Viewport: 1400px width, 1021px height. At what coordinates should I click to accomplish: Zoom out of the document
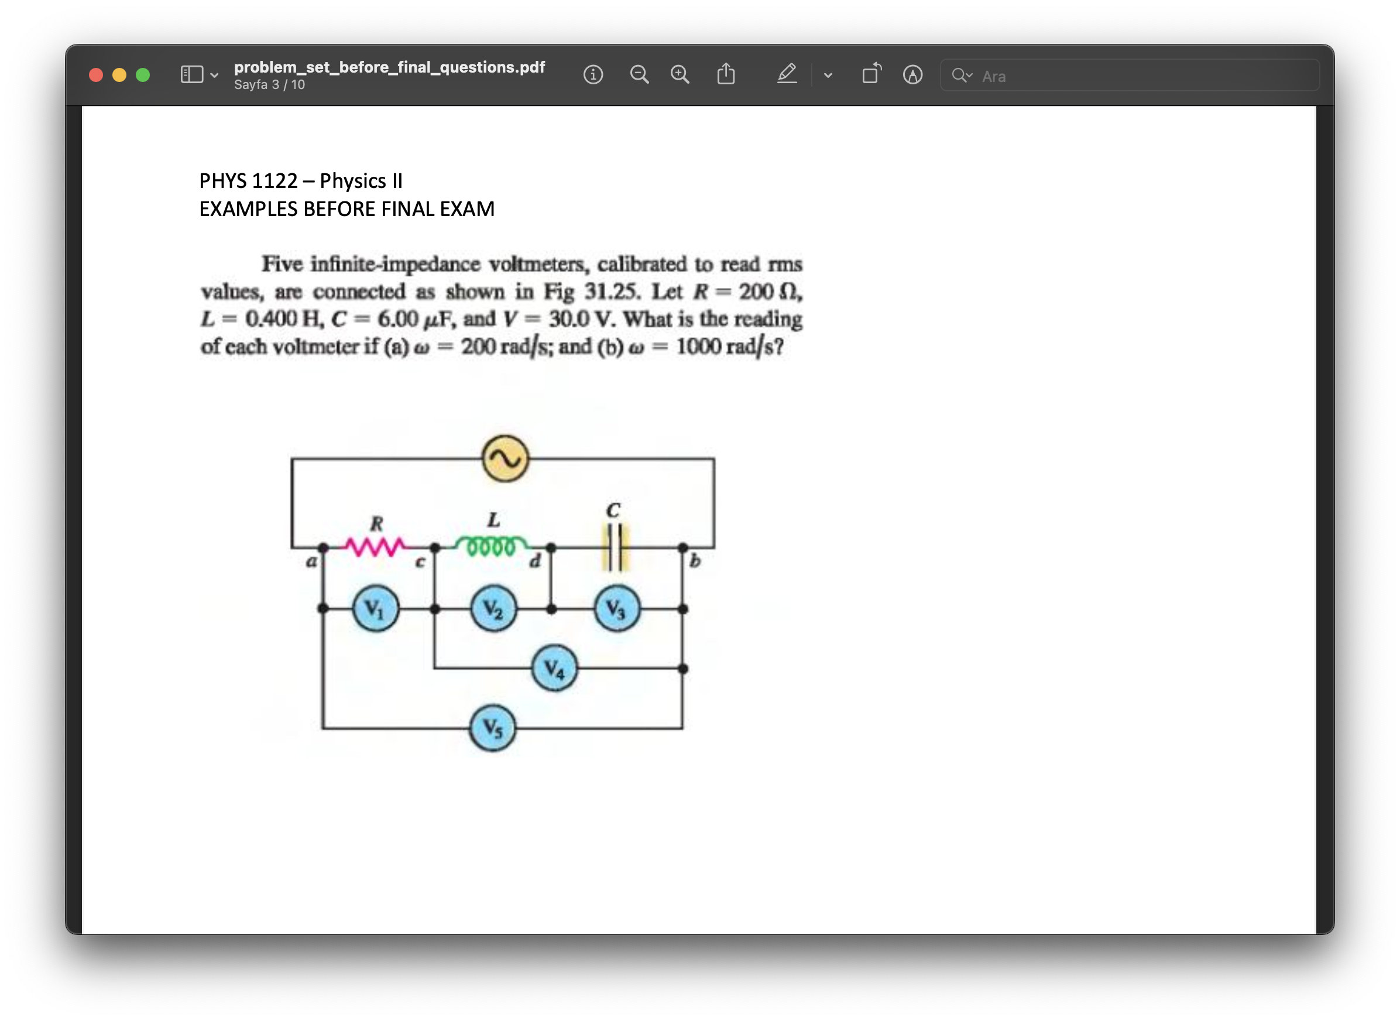point(639,75)
